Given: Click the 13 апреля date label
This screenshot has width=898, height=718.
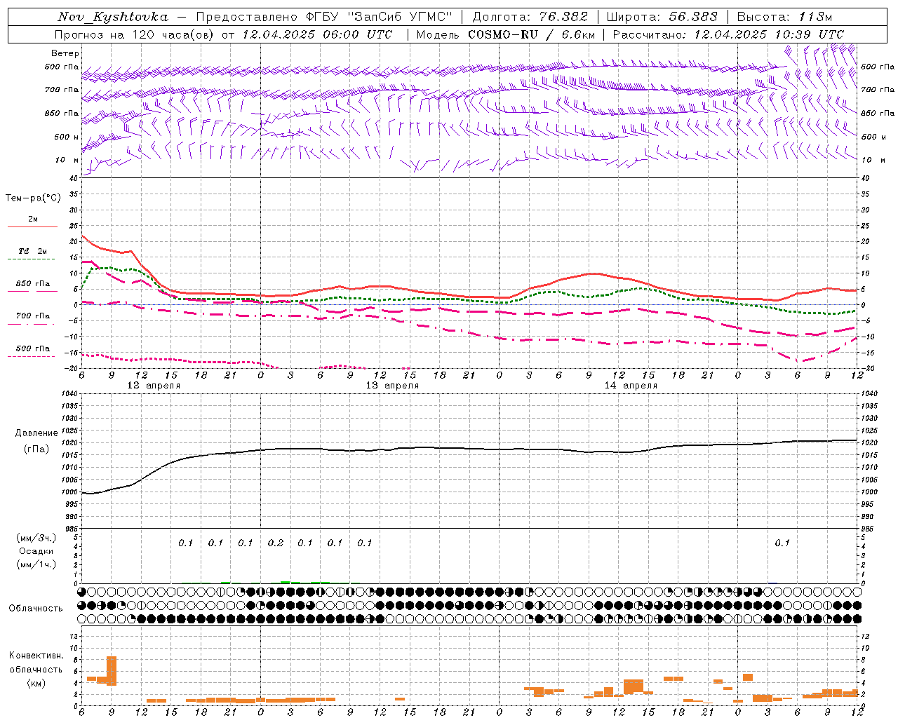Looking at the screenshot, I should (x=392, y=386).
